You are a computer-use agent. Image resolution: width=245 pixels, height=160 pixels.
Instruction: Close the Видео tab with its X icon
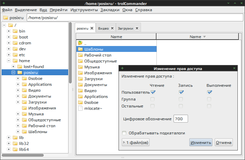pos(112,28)
